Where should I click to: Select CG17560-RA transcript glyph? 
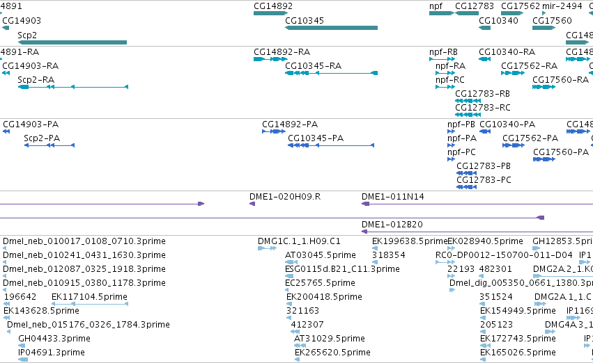(x=544, y=87)
